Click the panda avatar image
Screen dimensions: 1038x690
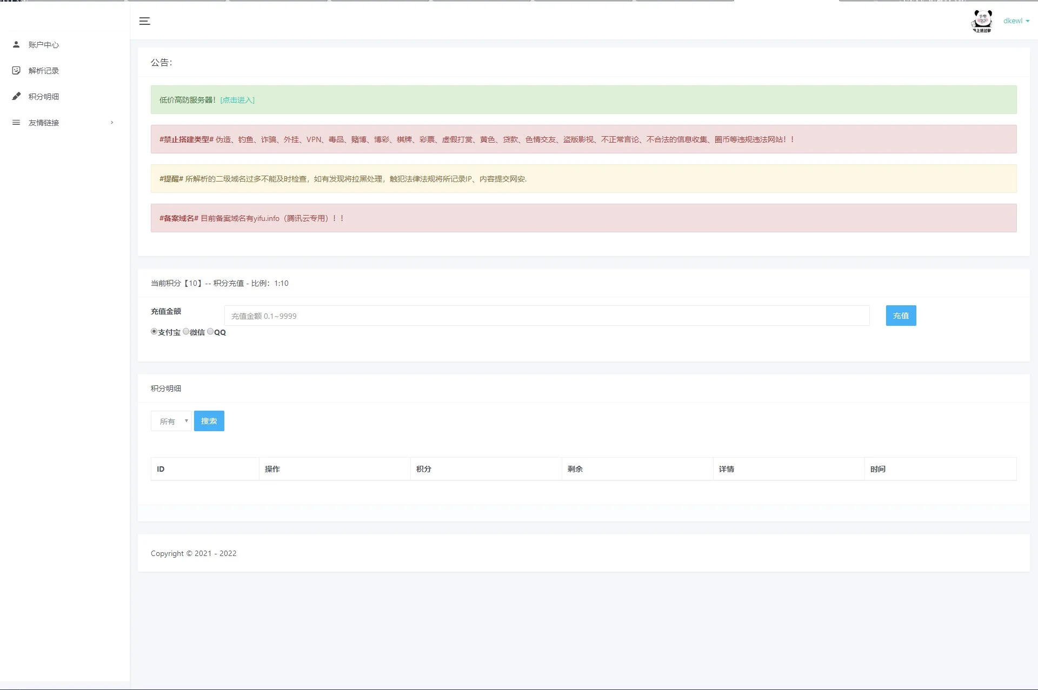click(x=982, y=21)
